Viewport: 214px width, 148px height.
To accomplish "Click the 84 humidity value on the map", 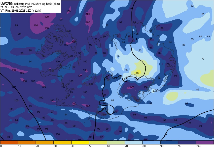I will pyautogui.click(x=200, y=36).
